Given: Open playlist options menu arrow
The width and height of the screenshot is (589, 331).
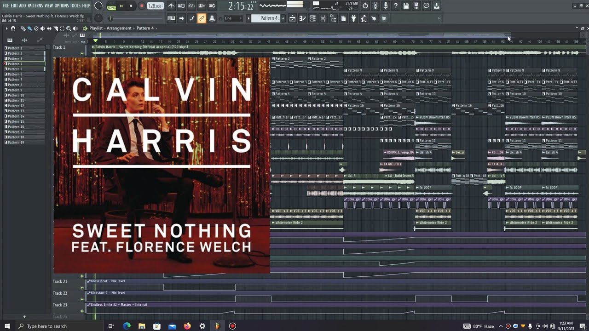Looking at the screenshot, I should 6,29.
